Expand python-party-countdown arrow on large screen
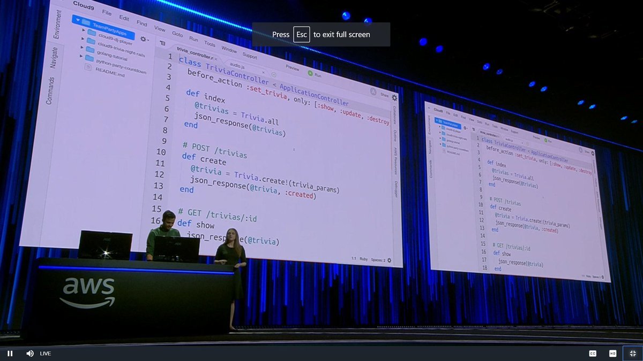This screenshot has width=643, height=361. coord(82,55)
